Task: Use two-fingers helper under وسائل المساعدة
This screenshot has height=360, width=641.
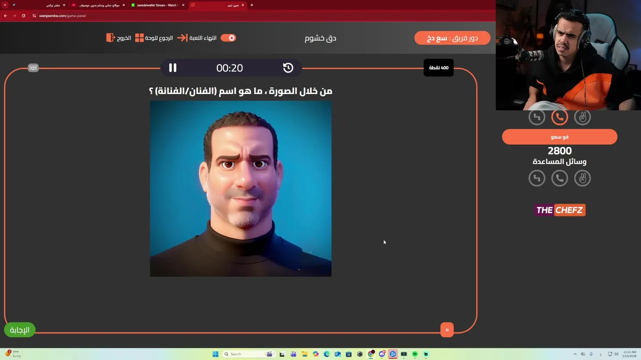Action: [582, 178]
